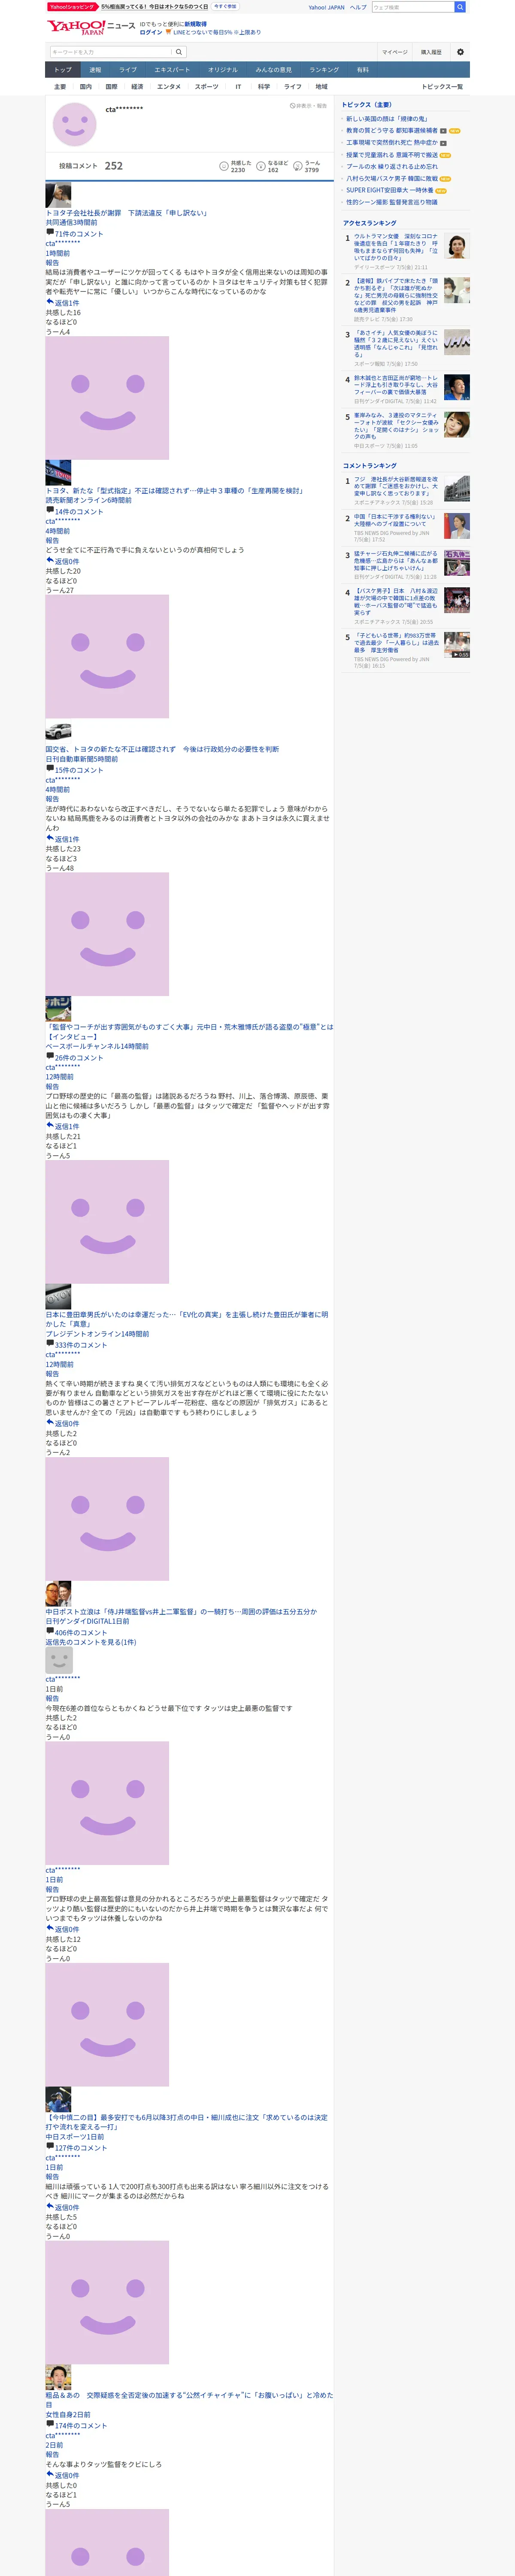Select the 速報 tab
This screenshot has height=2576, width=515.
[95, 70]
